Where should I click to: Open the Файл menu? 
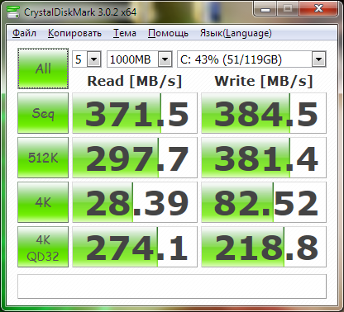(24, 33)
